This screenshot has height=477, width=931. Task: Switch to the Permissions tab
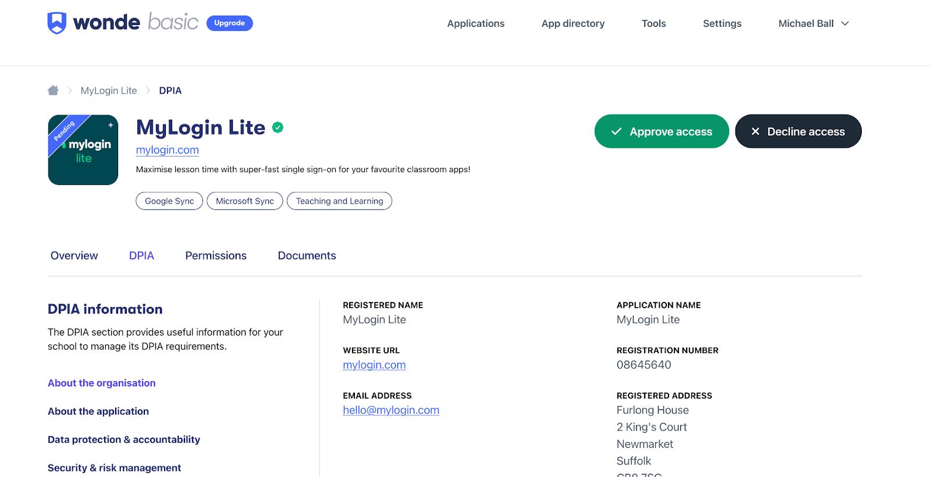tap(215, 255)
